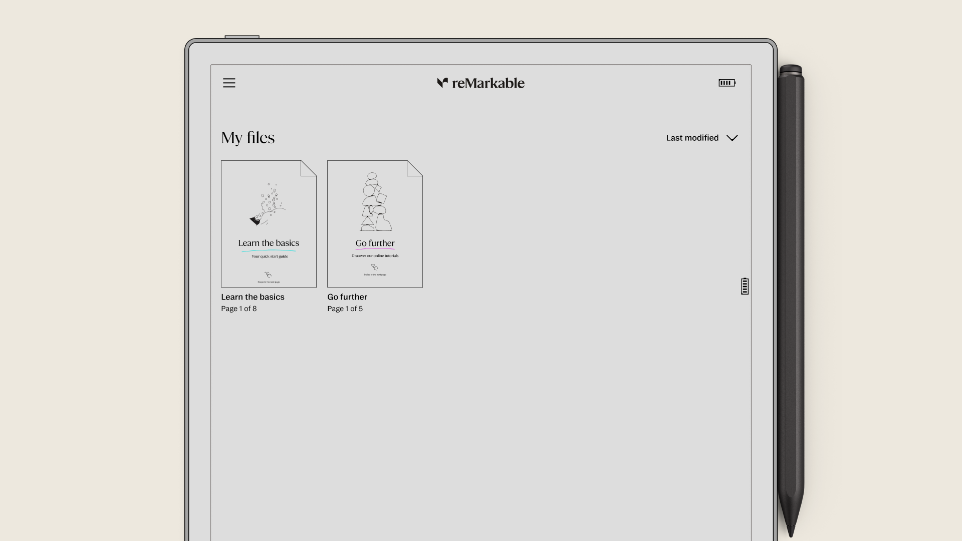Expand the Last modified sort chevron

[x=732, y=138]
